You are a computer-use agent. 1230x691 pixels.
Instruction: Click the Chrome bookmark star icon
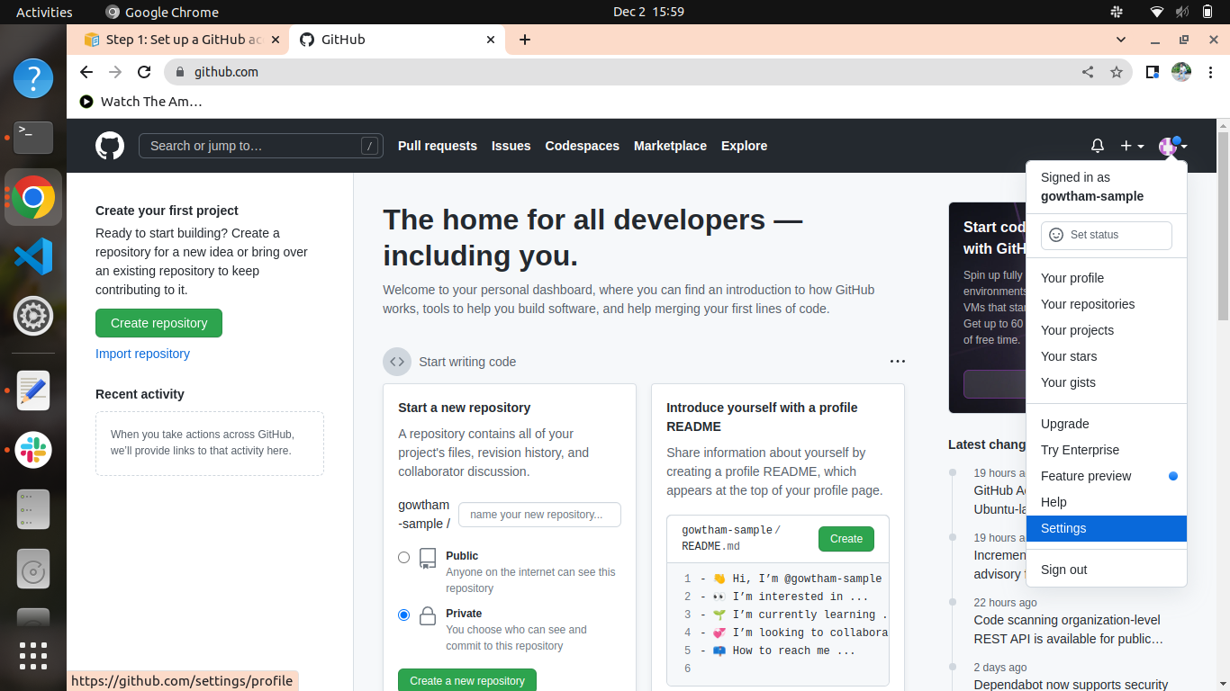(1117, 72)
